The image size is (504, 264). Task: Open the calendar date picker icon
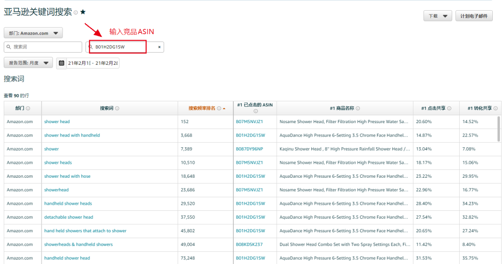[62, 63]
